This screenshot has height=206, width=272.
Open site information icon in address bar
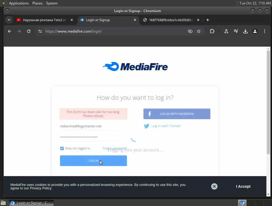click(x=40, y=31)
